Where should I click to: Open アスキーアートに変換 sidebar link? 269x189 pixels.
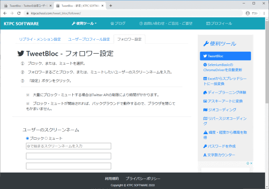223,101
